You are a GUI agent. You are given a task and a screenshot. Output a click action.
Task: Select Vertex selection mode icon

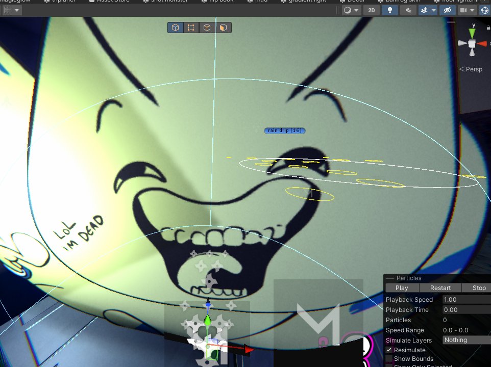point(191,28)
